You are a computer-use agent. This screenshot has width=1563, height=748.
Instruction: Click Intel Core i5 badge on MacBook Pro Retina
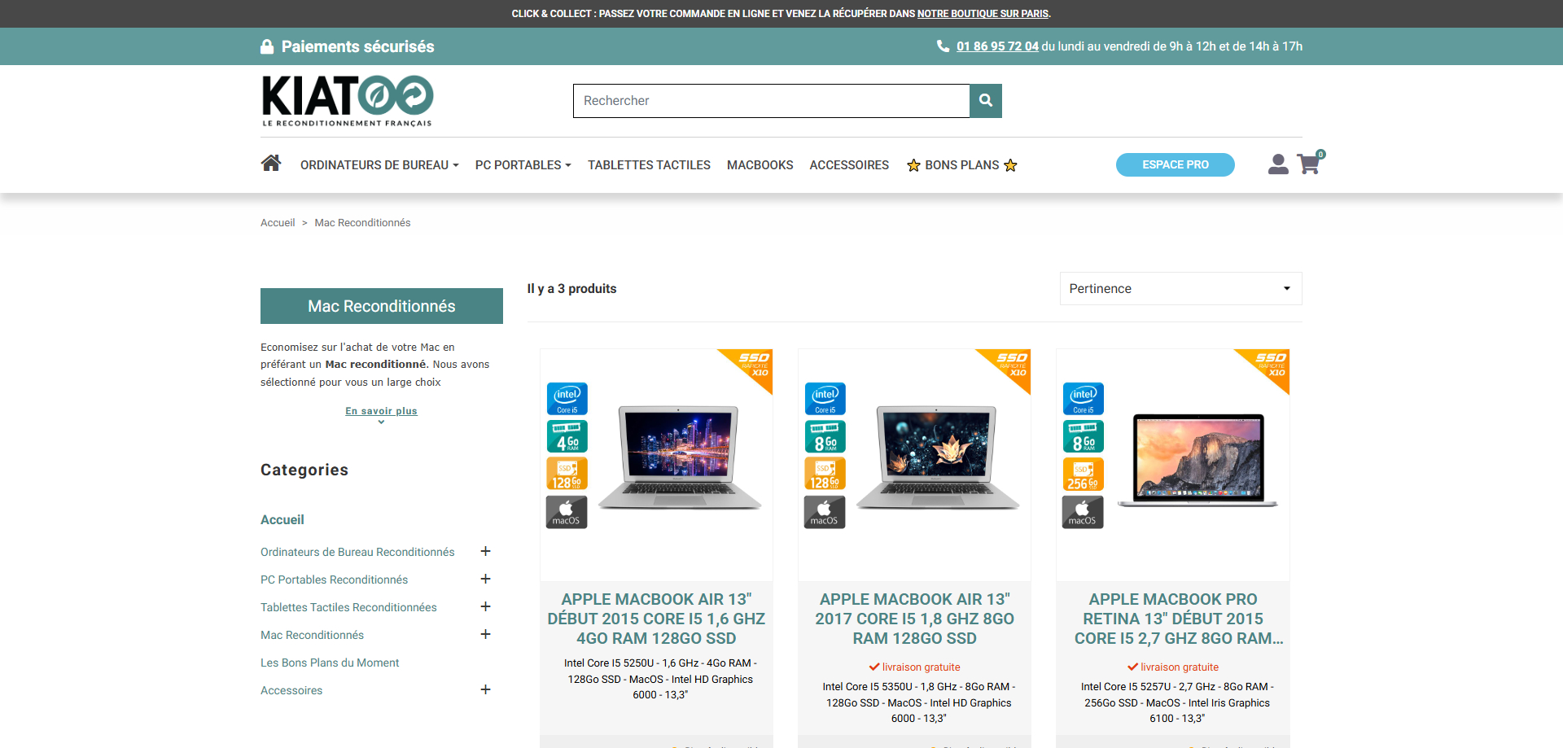(1083, 399)
